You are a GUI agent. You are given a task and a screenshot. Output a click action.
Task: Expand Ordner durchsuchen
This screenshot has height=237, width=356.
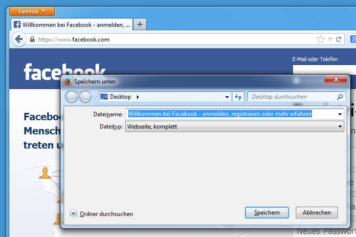[102, 214]
